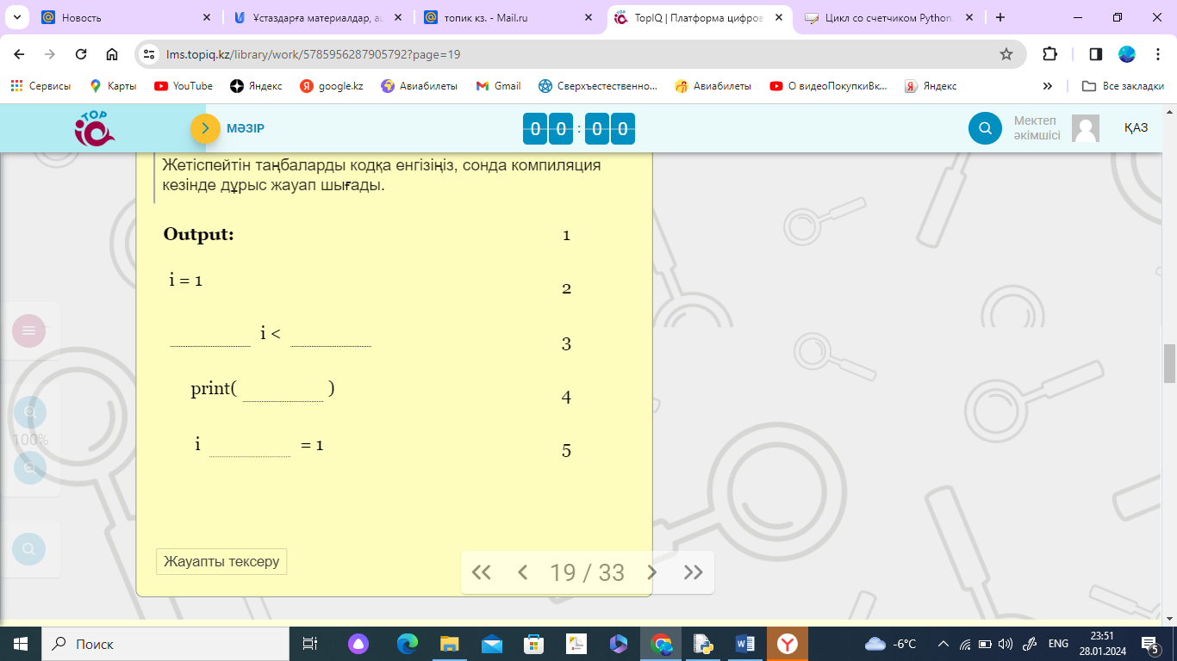
Task: Open Windows Start menu
Action: coord(20,644)
